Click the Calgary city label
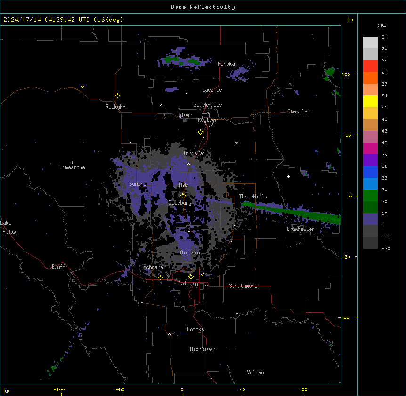The width and height of the screenshot is (406, 396). click(x=188, y=284)
